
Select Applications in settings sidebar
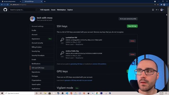click(42, 89)
